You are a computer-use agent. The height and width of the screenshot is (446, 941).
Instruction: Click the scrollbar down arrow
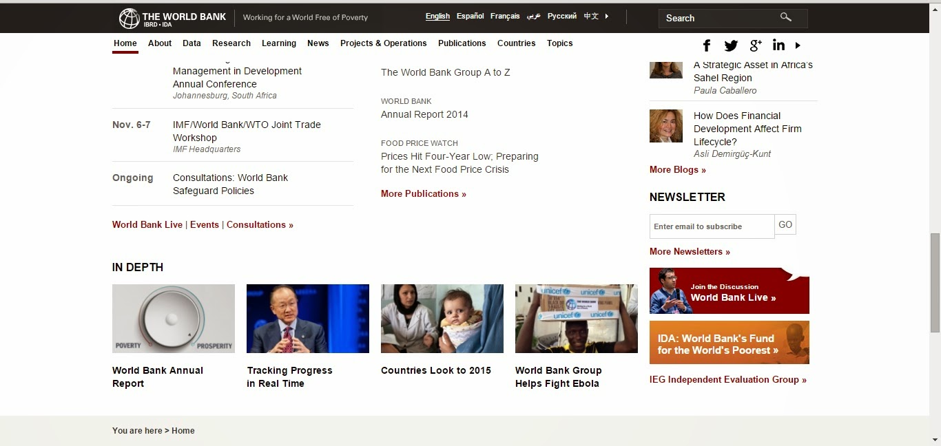(935, 439)
